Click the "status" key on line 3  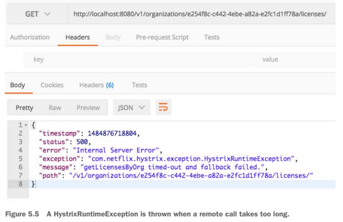[x=54, y=142]
